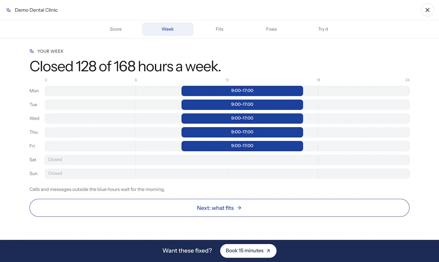Viewport: 439px width, 262px height.
Task: Click the 0 hour axis label
Action: (x=46, y=80)
